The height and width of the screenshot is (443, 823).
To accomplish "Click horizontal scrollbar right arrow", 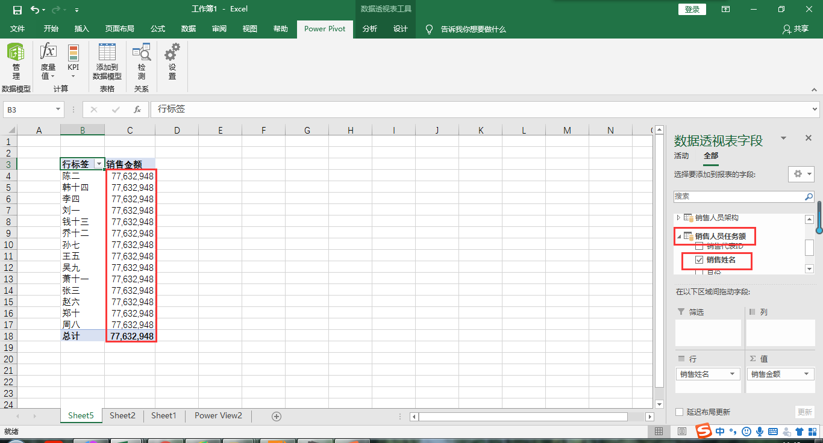I will tap(649, 417).
